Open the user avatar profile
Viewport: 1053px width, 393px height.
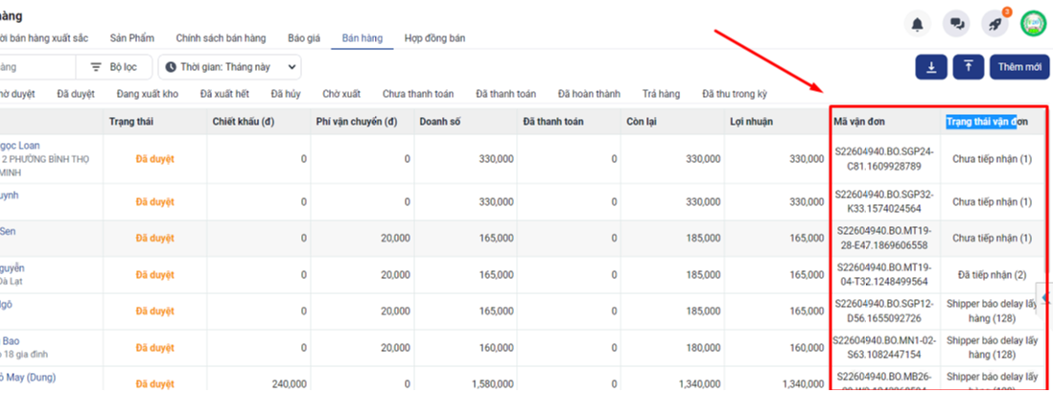pyautogui.click(x=1032, y=24)
